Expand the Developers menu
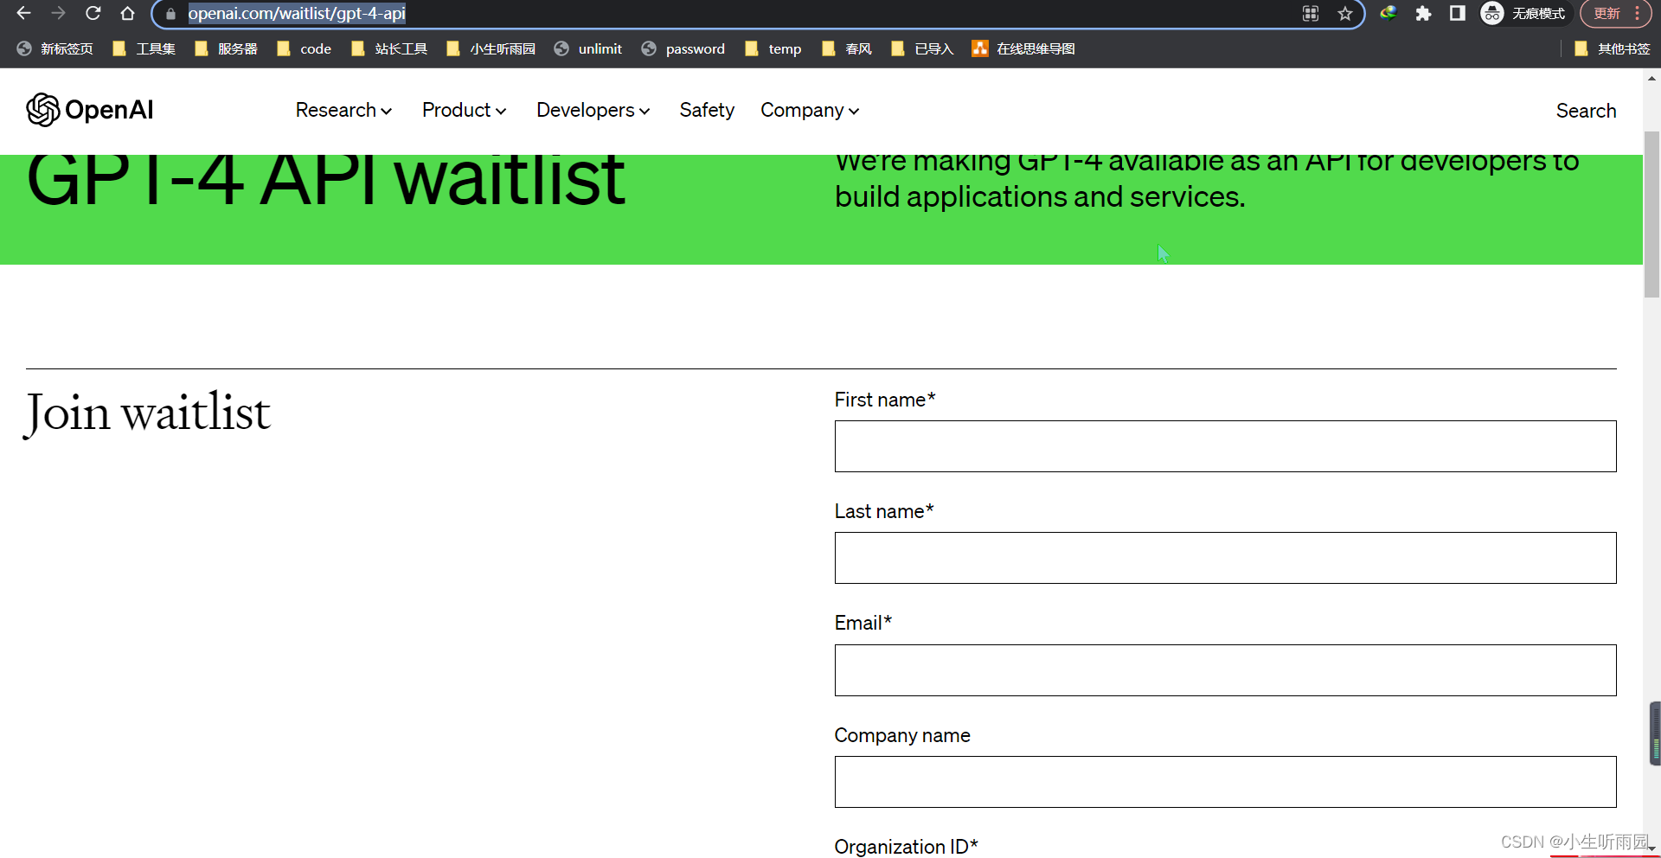This screenshot has height=858, width=1661. point(593,110)
